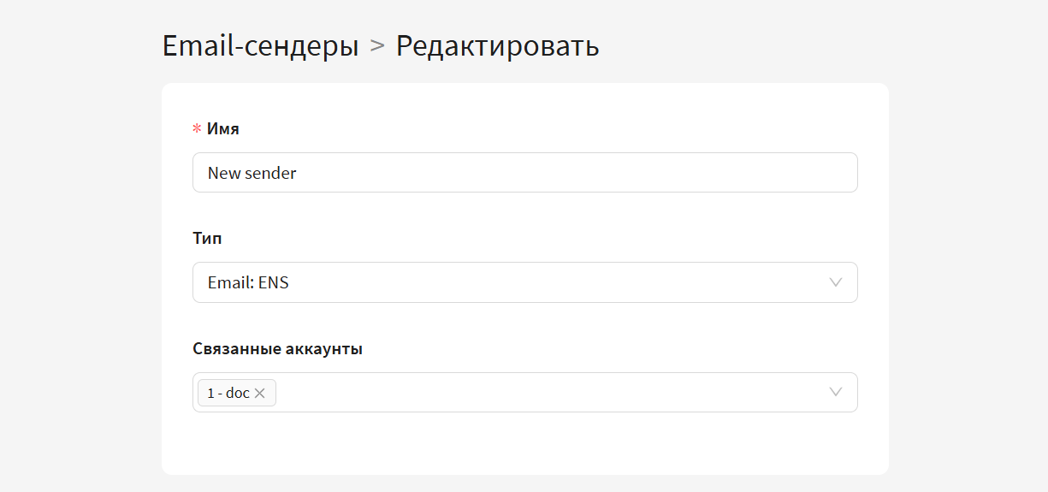Open the "Email: ENS" type selector
This screenshot has height=492, width=1048.
(524, 282)
